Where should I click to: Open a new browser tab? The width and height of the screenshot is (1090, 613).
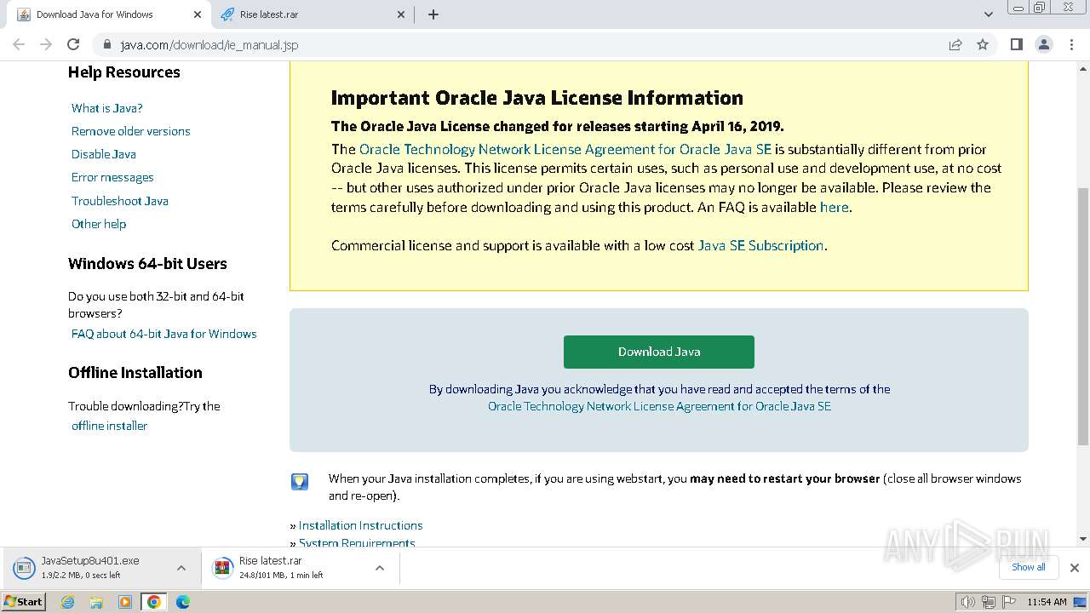pyautogui.click(x=433, y=14)
